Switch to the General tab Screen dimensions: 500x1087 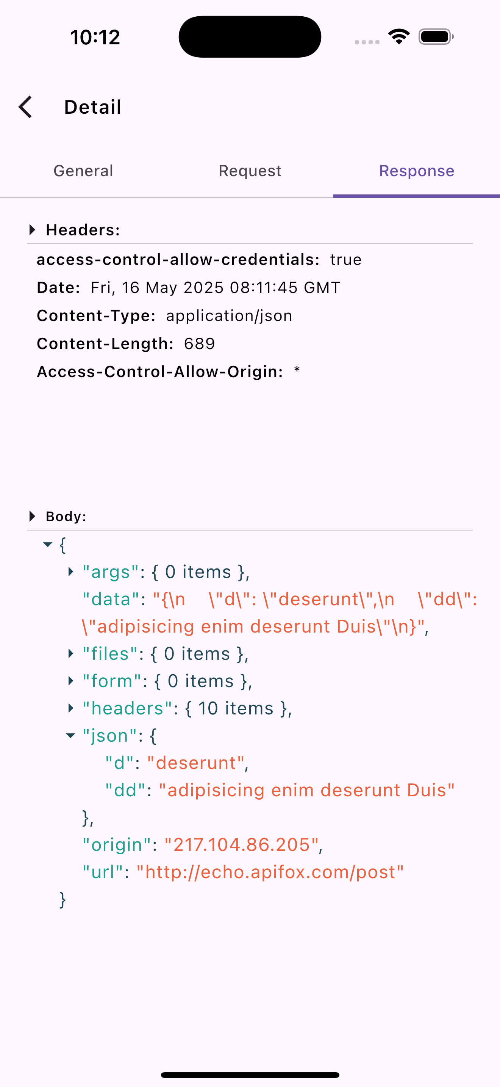coord(83,171)
